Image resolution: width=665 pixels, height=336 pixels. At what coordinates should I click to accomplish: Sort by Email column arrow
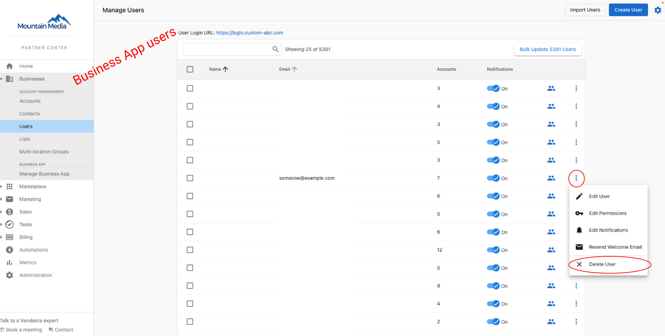(295, 69)
